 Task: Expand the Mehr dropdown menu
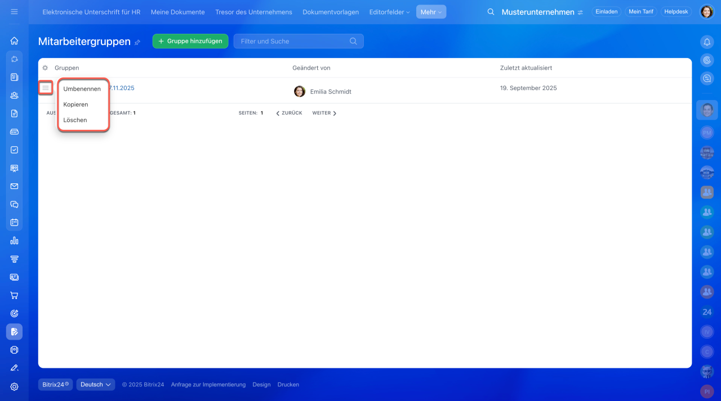point(431,12)
